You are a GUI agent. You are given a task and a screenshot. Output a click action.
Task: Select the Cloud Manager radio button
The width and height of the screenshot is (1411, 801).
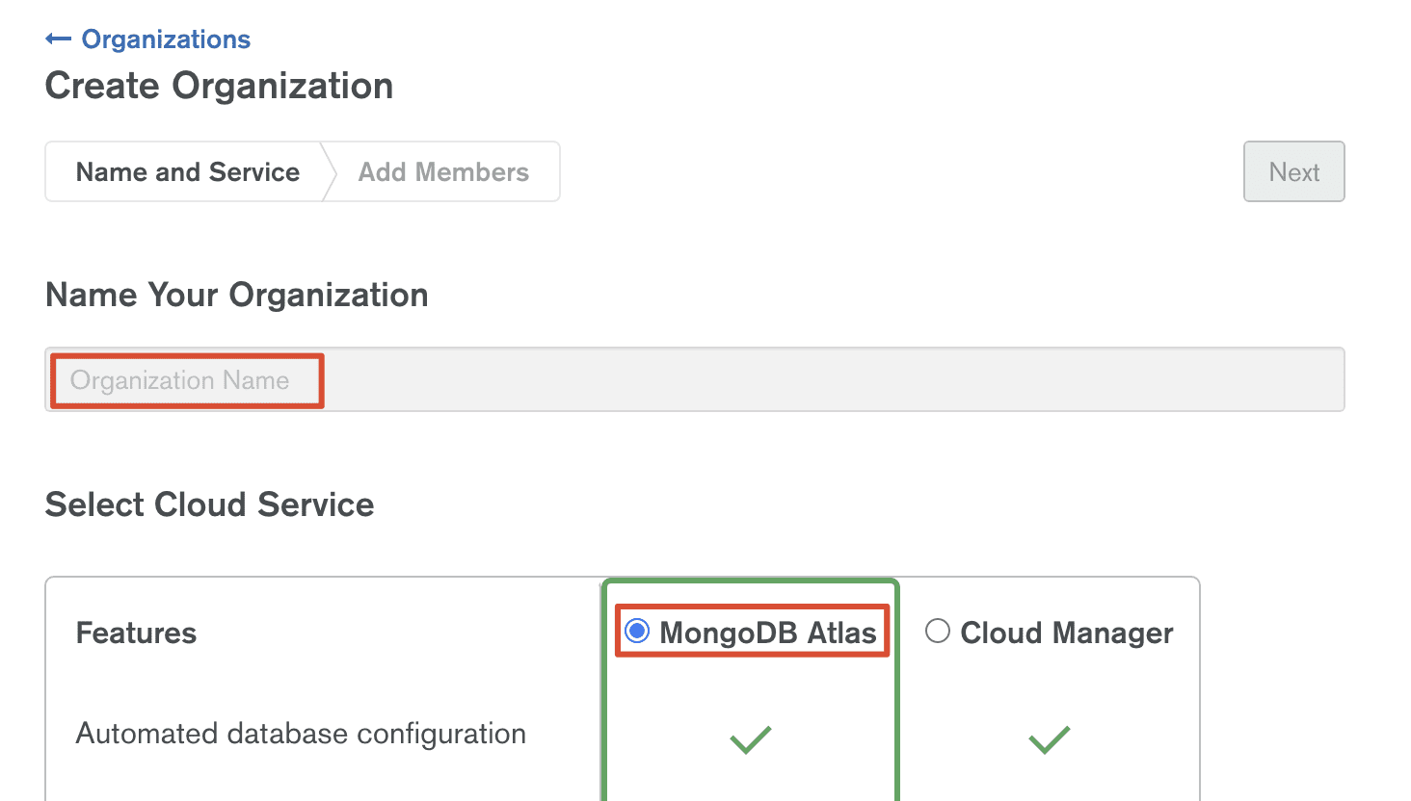(x=938, y=632)
